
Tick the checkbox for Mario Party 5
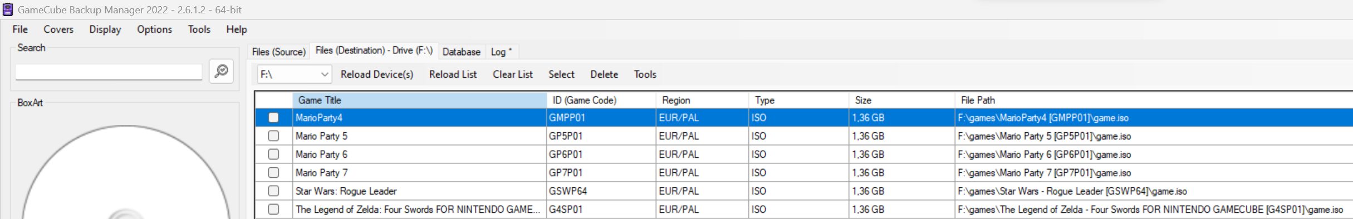pyautogui.click(x=273, y=136)
